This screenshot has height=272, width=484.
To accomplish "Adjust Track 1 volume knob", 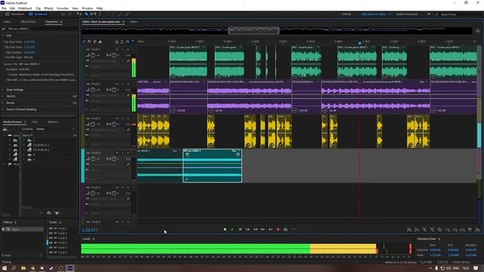I will [x=93, y=55].
